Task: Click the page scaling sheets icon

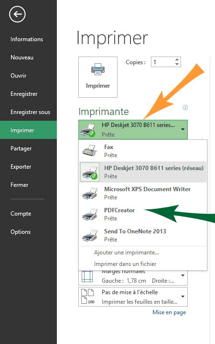Action: tap(87, 297)
